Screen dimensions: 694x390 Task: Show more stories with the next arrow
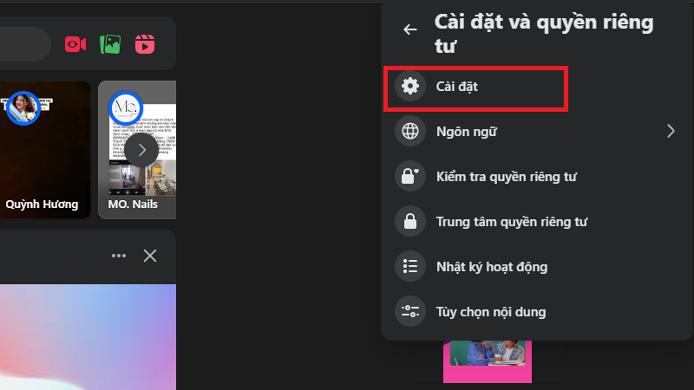[141, 149]
